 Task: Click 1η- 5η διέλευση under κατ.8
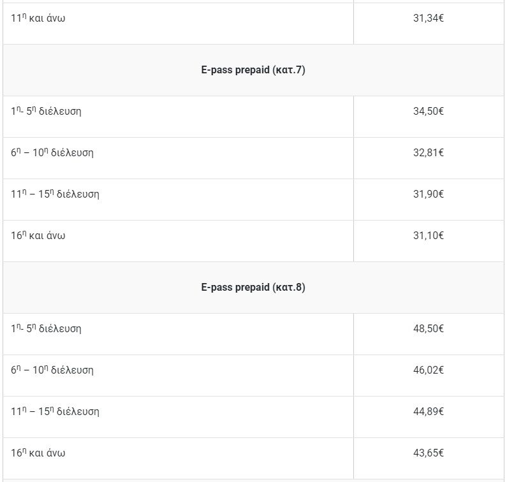(x=46, y=328)
